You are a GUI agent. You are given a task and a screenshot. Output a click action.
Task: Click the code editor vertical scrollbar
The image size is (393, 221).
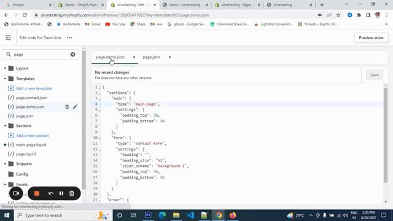[386, 135]
